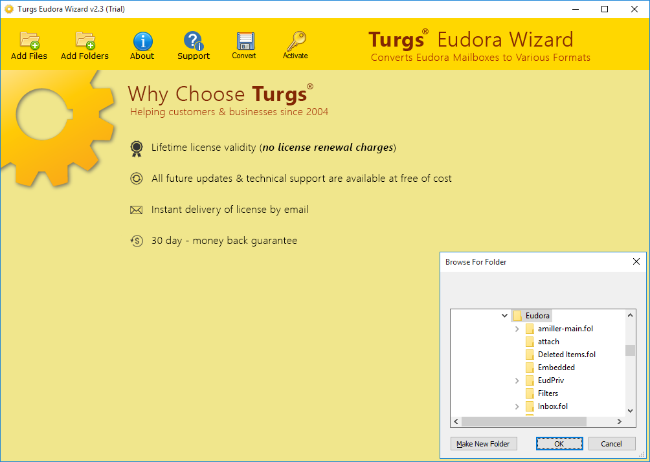
Task: Click the Embedded folder icon
Action: [530, 368]
